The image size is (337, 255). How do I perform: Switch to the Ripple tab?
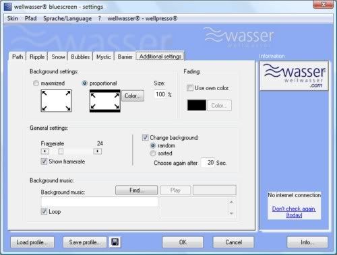pos(37,57)
